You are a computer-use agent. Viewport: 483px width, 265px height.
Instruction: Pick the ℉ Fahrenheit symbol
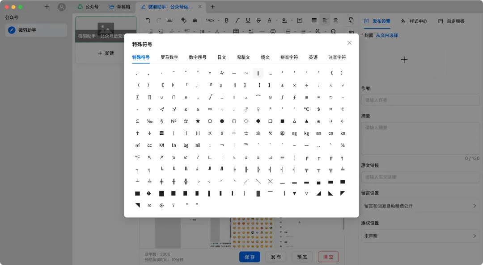[x=137, y=157]
